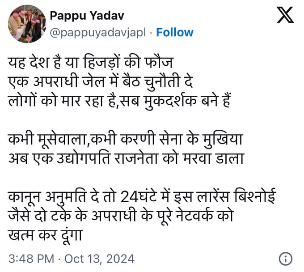Viewport: 304px width, 272px height.
Task: Click the line starting 'एक अपराधी जेल'
Action: tap(101, 81)
